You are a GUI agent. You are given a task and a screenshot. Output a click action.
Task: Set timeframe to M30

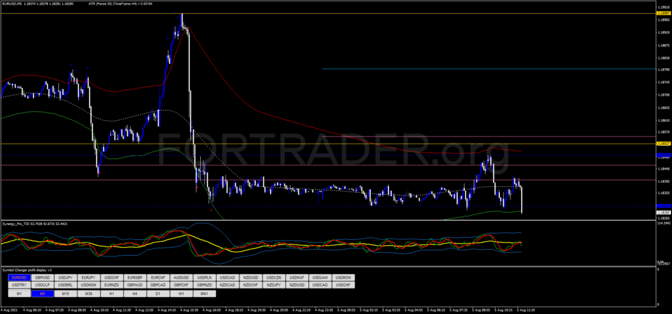click(89, 294)
